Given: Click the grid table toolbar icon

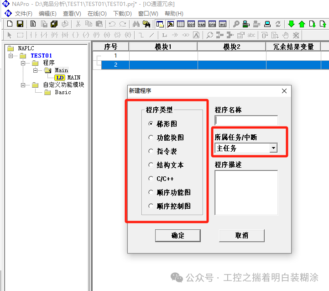Looking at the screenshot, I should point(180,24).
